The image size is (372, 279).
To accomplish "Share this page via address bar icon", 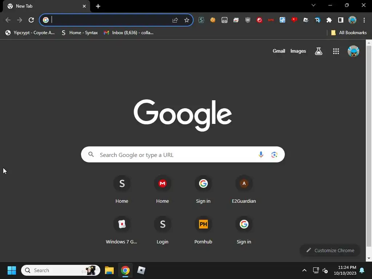I will pyautogui.click(x=175, y=20).
